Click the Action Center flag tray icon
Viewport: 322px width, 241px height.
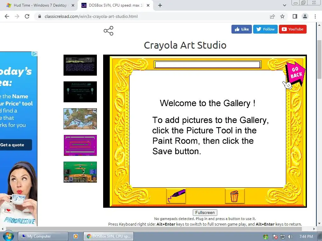[x=275, y=237]
